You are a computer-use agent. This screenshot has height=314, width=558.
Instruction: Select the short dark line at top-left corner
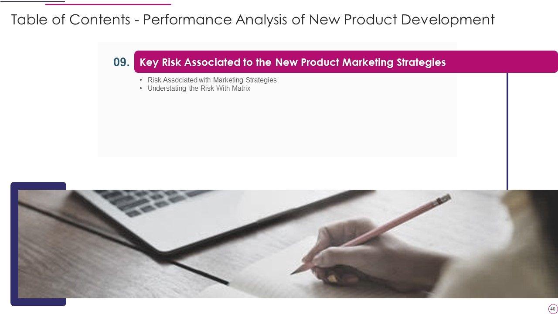32,1
